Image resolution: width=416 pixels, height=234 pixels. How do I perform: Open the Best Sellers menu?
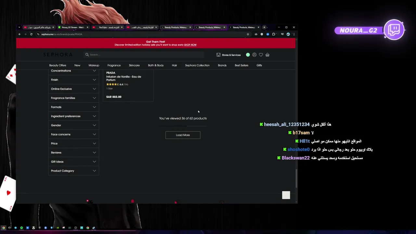pos(241,65)
